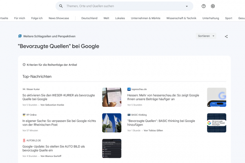Screen dimensions: 245x163
Task: Switch to the Für mich tab
Action: click(x=20, y=18)
